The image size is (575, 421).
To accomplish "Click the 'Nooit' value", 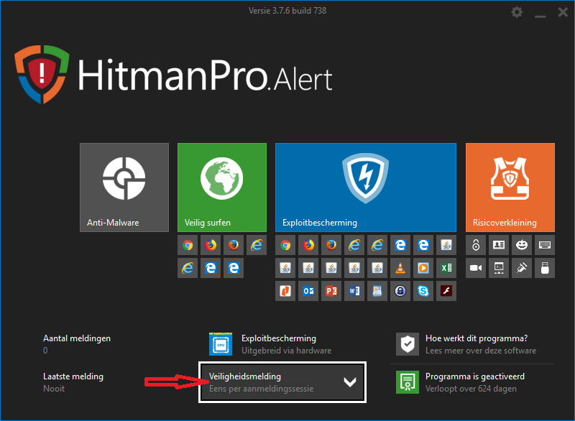I will (54, 389).
